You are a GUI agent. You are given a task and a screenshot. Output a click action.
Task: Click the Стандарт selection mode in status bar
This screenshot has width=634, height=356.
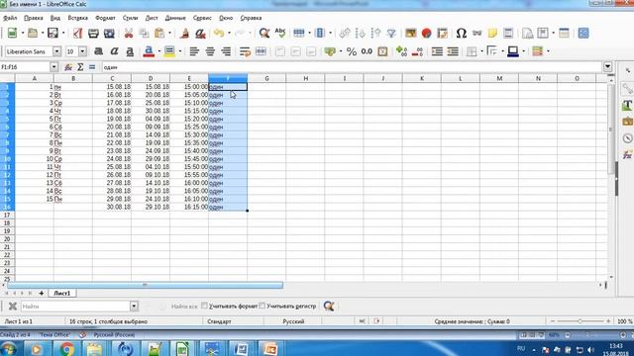click(x=219, y=321)
